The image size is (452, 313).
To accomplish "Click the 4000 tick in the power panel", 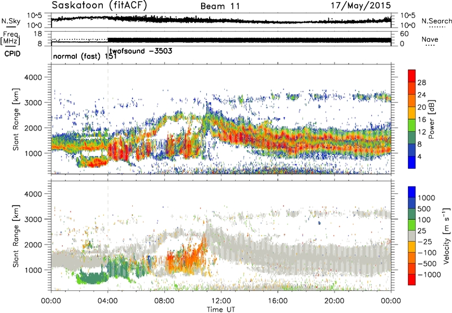I will (33, 77).
